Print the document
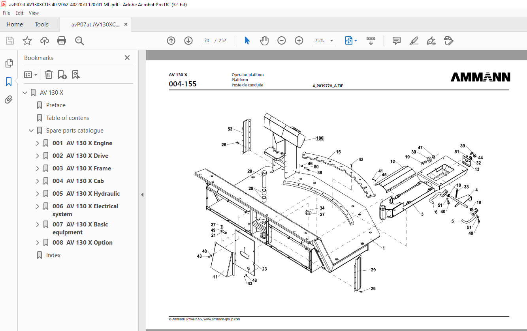 pos(62,41)
